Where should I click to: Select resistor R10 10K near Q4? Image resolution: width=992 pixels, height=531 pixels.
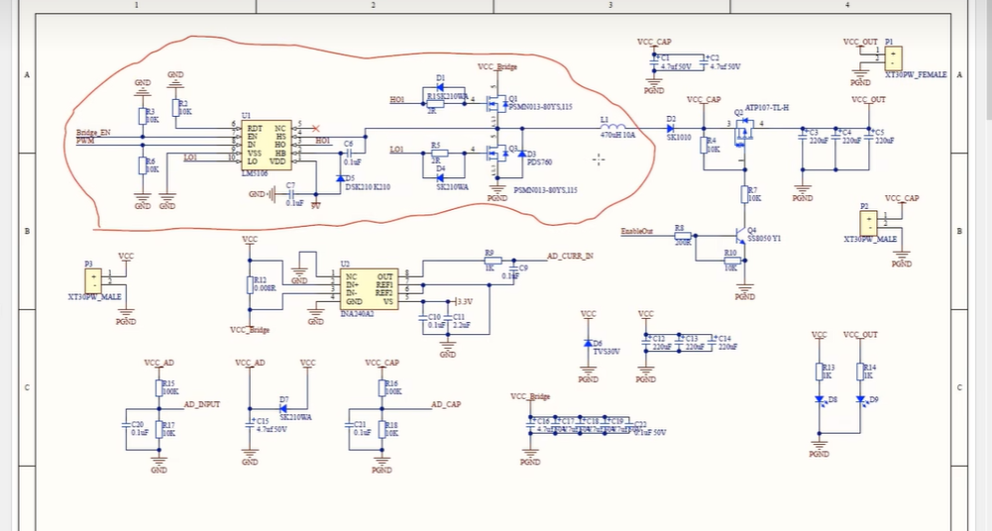click(731, 260)
